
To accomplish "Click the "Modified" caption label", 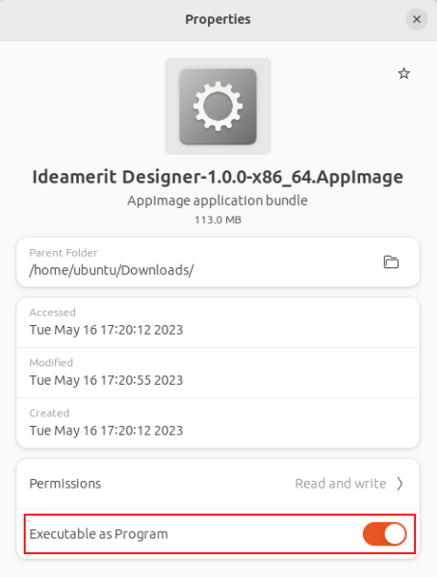I will (51, 363).
